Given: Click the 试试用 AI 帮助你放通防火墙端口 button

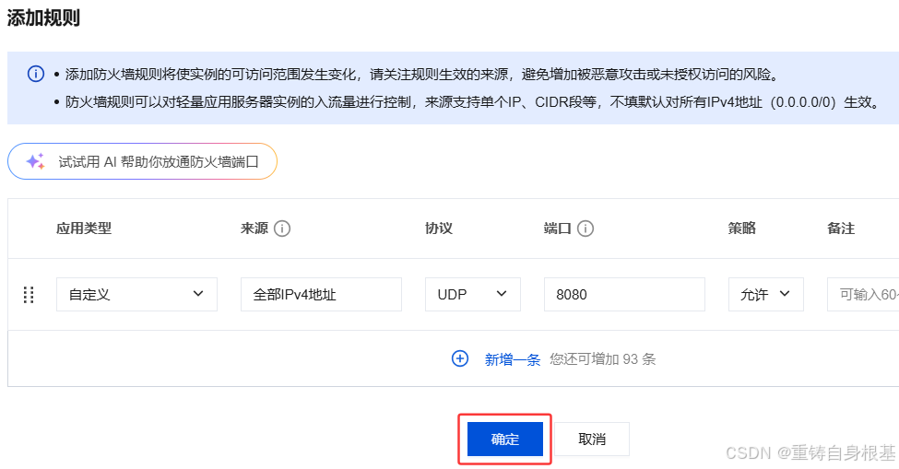Looking at the screenshot, I should point(142,161).
